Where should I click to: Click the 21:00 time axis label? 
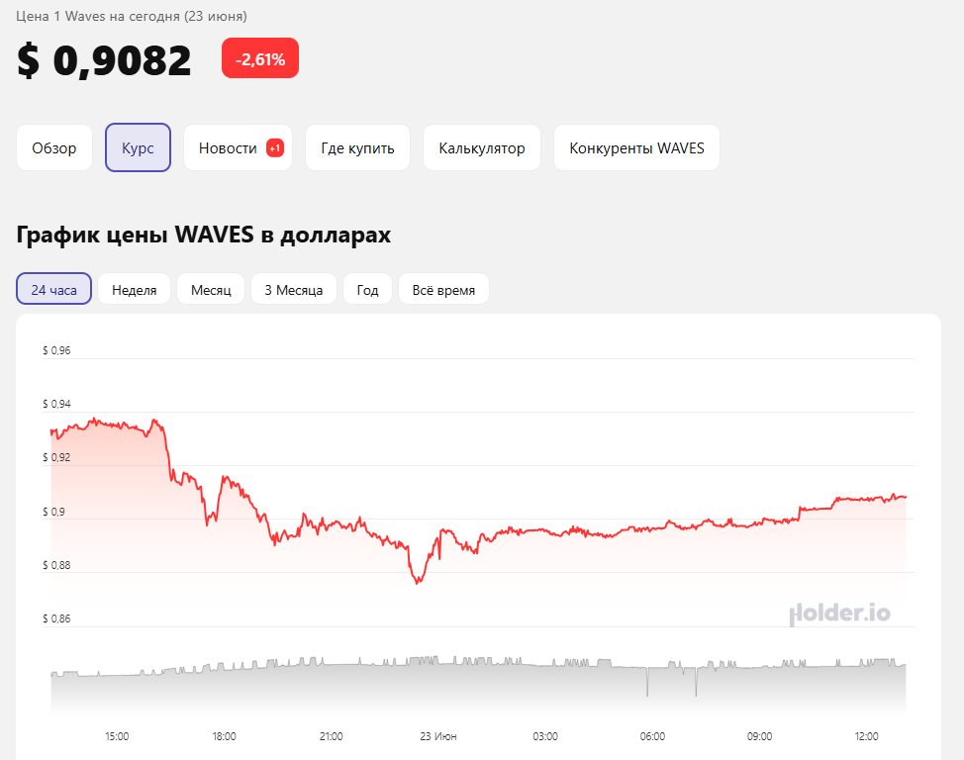[331, 736]
